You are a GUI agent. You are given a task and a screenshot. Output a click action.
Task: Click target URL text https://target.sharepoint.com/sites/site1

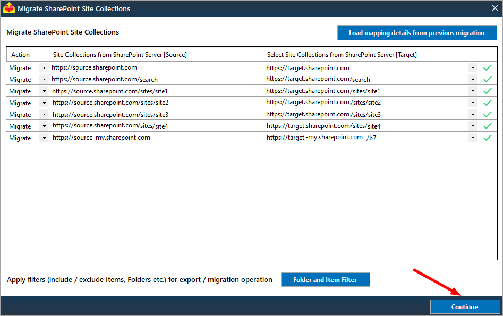click(323, 91)
